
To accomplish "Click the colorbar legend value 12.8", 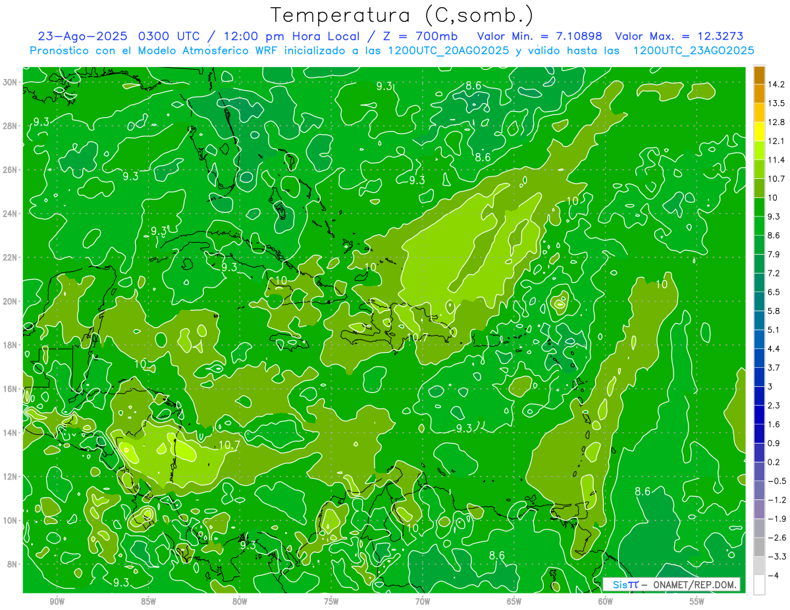I will point(776,122).
